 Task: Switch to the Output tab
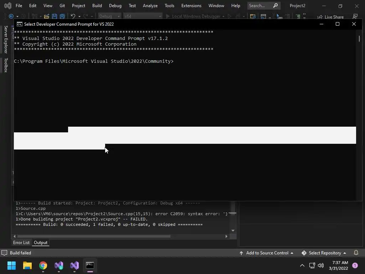[x=41, y=243]
